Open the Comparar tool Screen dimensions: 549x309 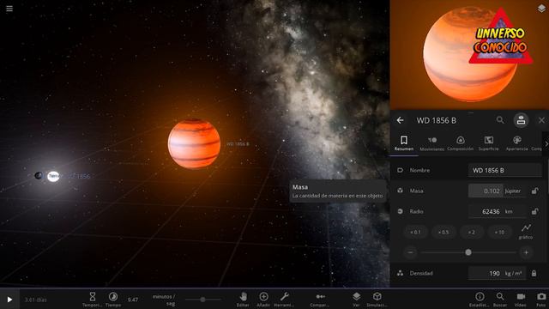pyautogui.click(x=320, y=300)
